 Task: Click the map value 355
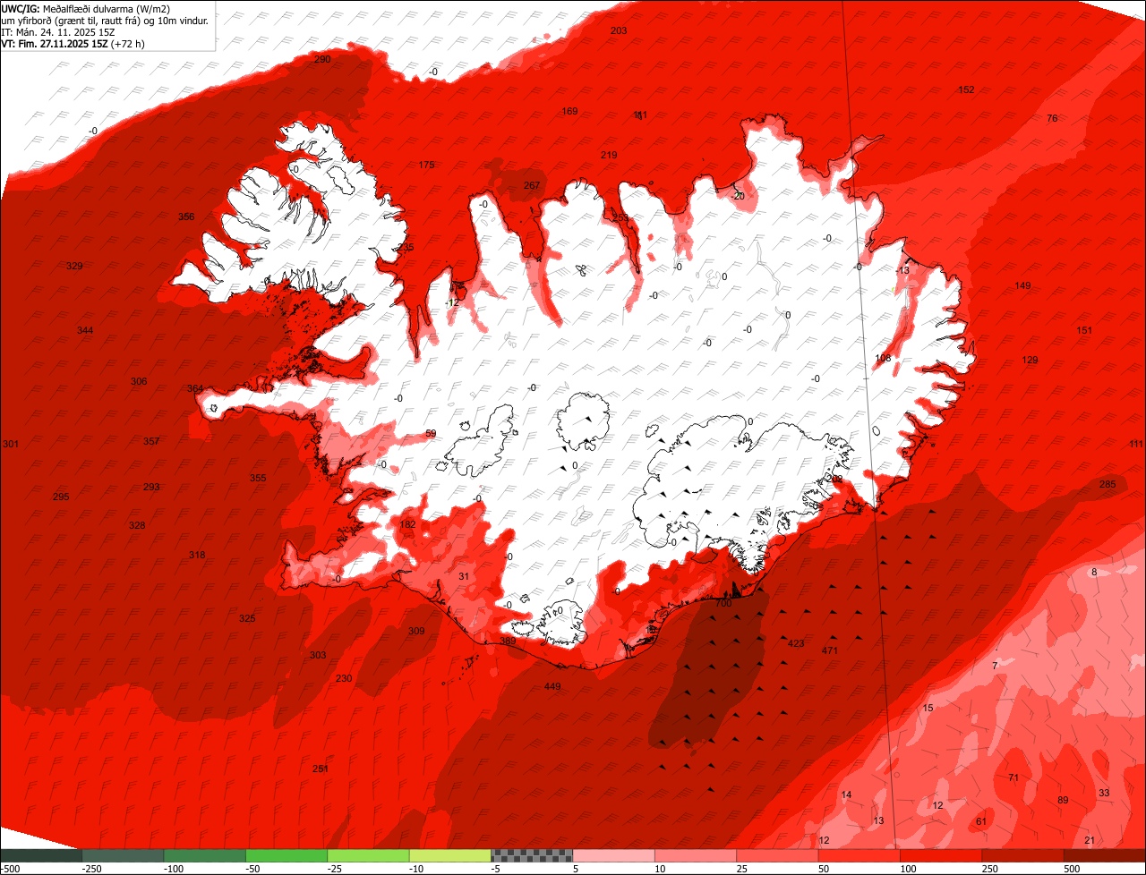click(x=258, y=478)
